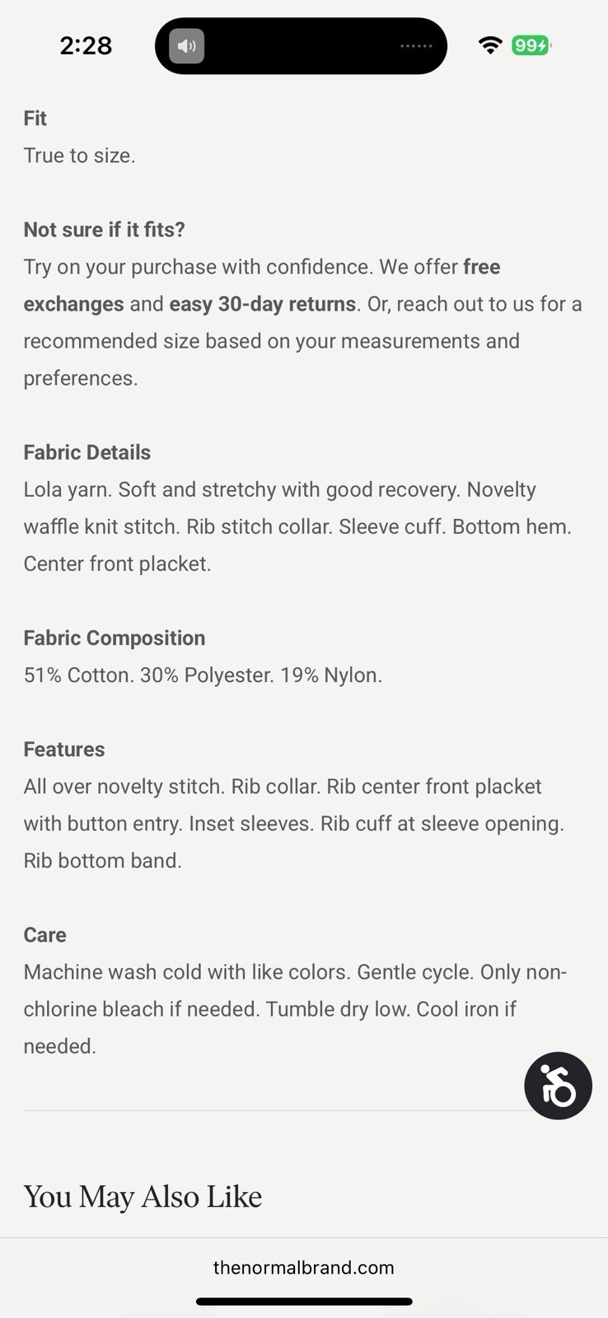The height and width of the screenshot is (1318, 608).
Task: Tap the battery indicator icon
Action: tap(531, 45)
